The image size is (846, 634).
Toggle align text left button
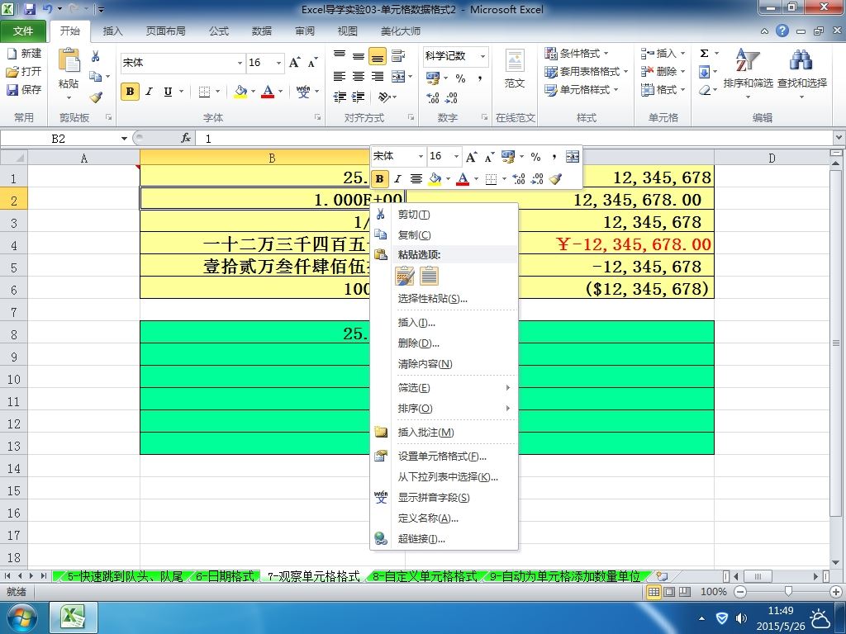340,77
